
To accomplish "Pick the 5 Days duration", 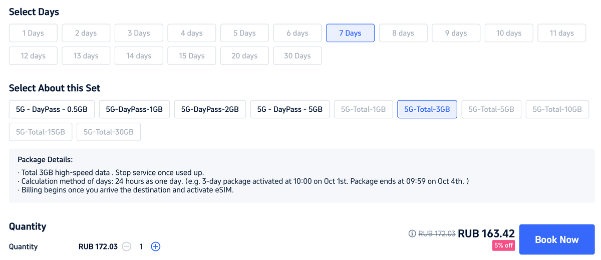I will [244, 33].
